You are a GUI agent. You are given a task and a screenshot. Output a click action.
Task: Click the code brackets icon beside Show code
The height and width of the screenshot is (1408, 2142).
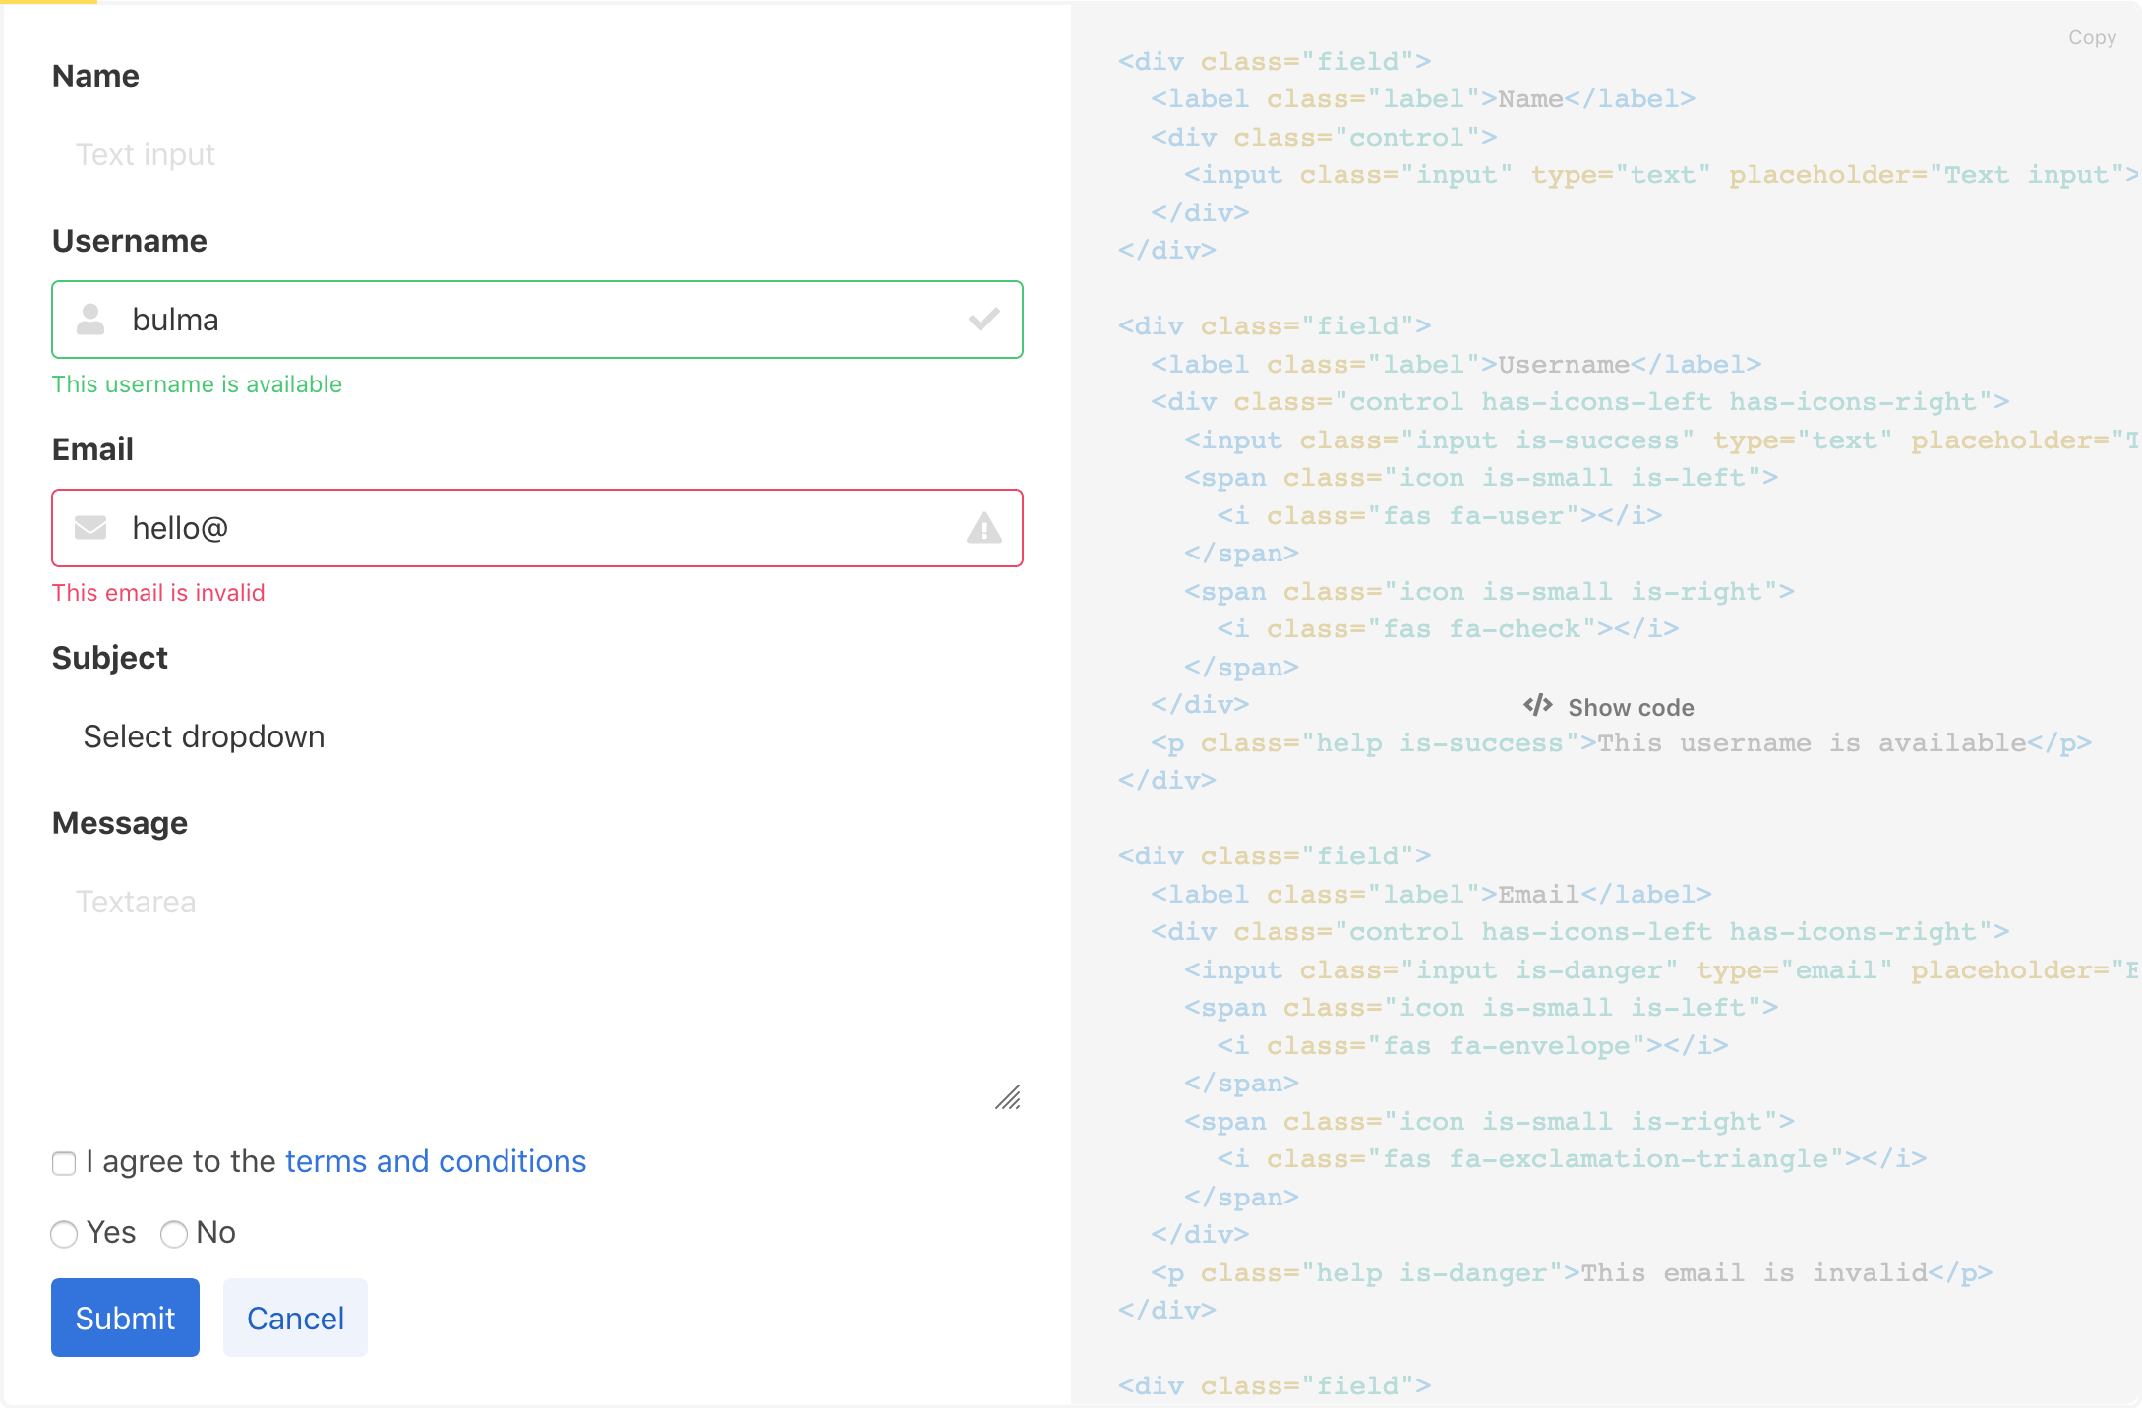point(1537,705)
